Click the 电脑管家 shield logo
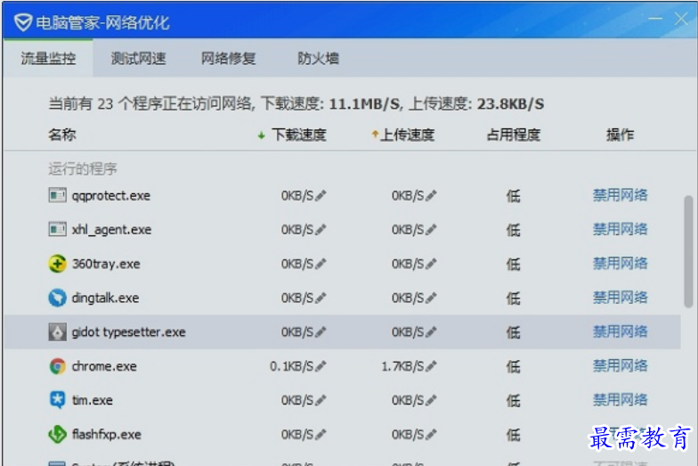The height and width of the screenshot is (466, 698). 23,21
